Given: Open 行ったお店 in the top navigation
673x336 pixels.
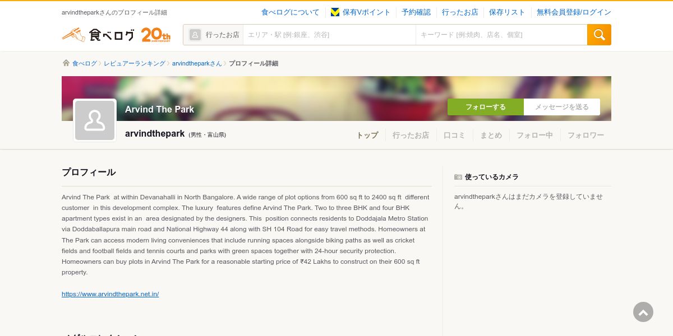Looking at the screenshot, I should click(460, 12).
